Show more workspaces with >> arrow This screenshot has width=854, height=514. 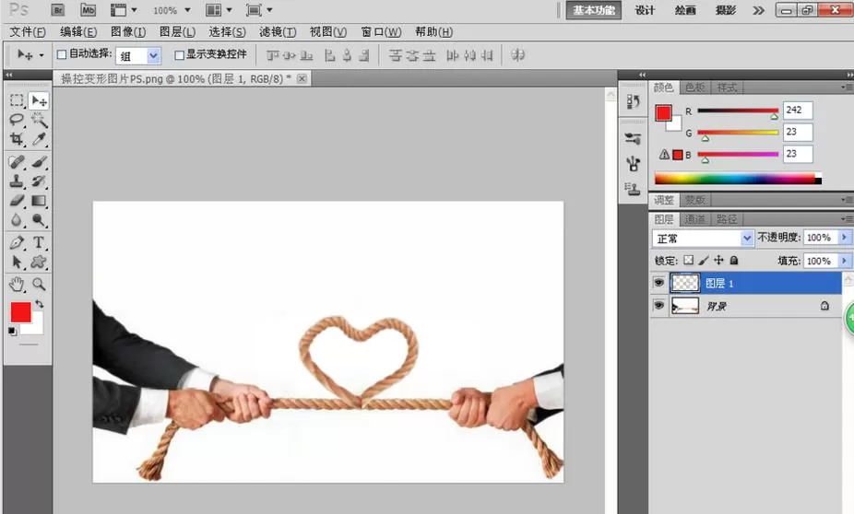[x=757, y=10]
